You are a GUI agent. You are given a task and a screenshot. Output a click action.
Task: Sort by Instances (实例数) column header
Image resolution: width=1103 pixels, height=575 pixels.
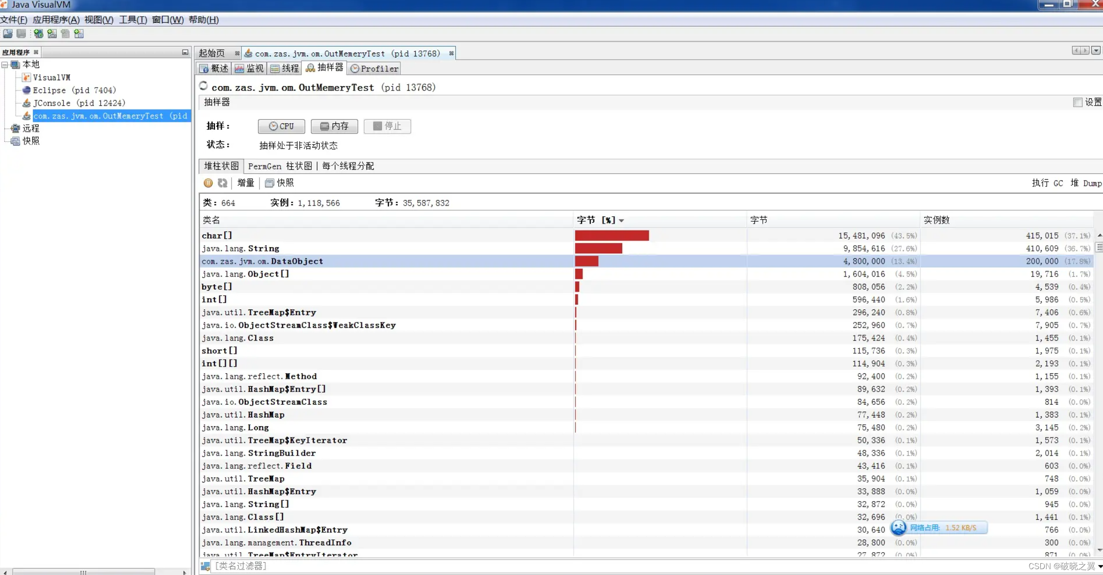coord(1007,220)
